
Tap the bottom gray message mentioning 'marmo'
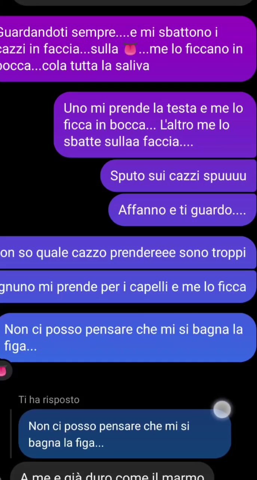point(111,471)
